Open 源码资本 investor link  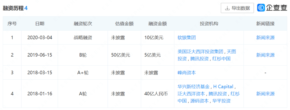click(200, 101)
